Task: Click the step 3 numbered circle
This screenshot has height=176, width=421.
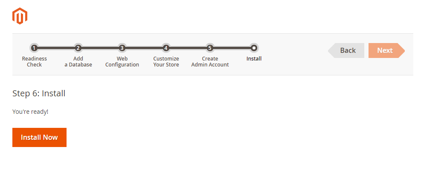Action: [x=122, y=48]
